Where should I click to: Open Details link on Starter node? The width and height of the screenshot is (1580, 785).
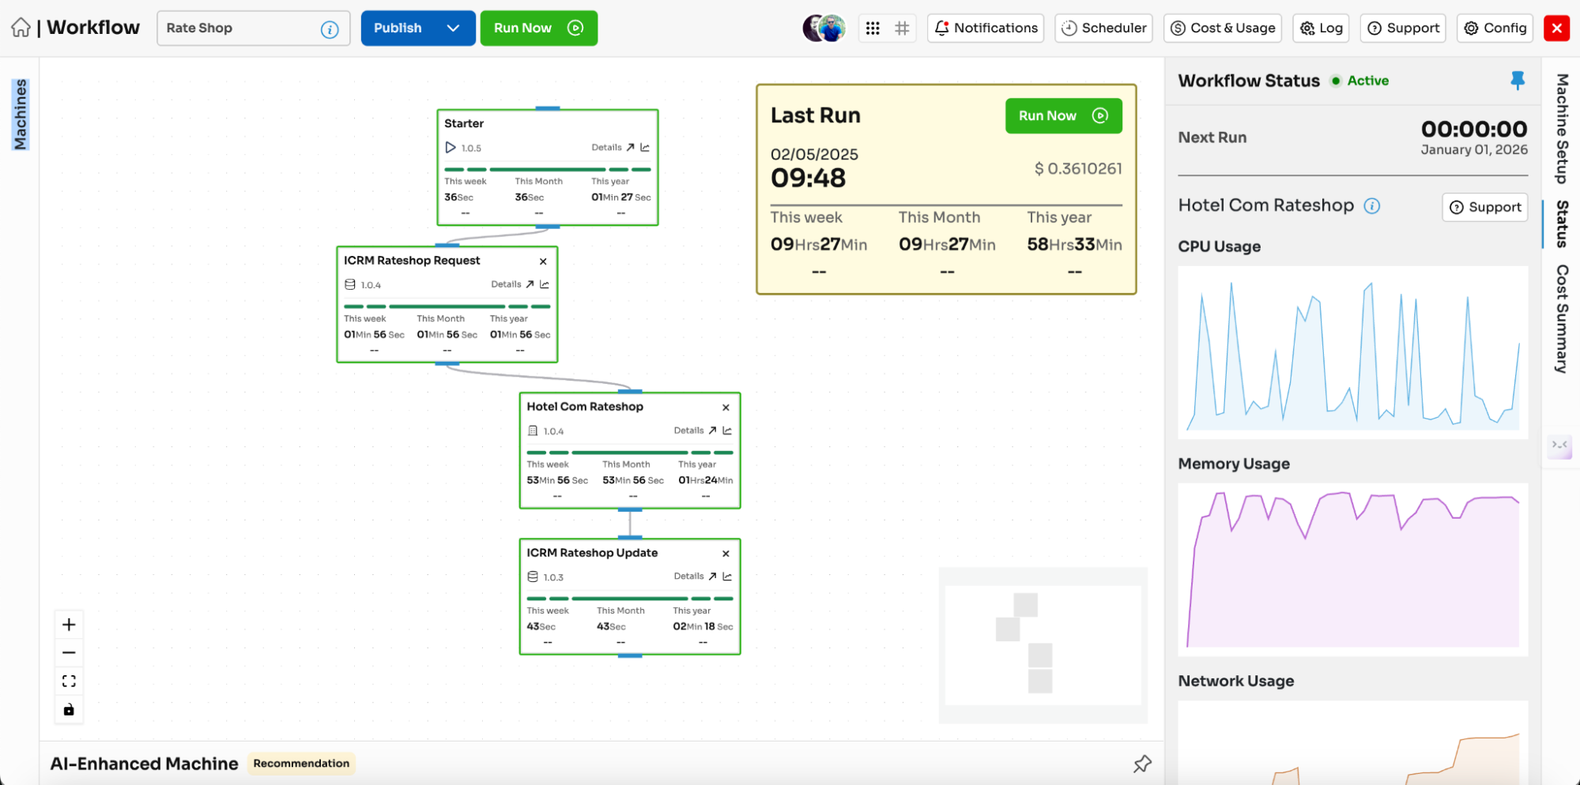point(613,148)
